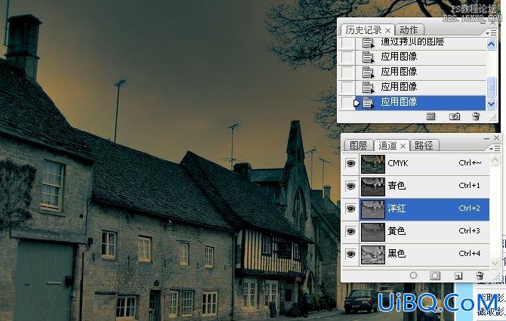Open Channels panel options menu icon
506x321 pixels.
(x=493, y=148)
